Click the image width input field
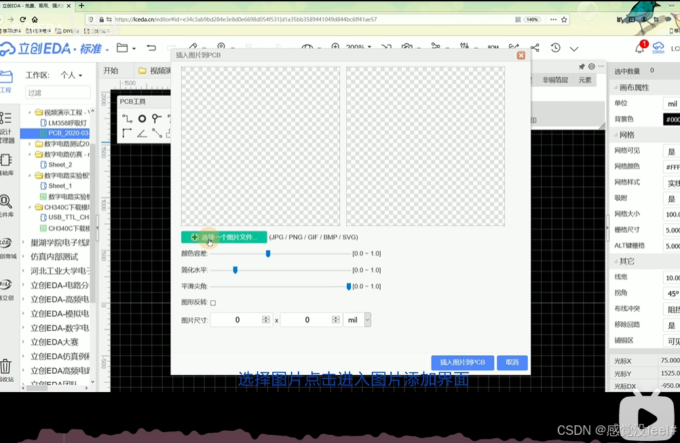This screenshot has width=680, height=443. (242, 320)
